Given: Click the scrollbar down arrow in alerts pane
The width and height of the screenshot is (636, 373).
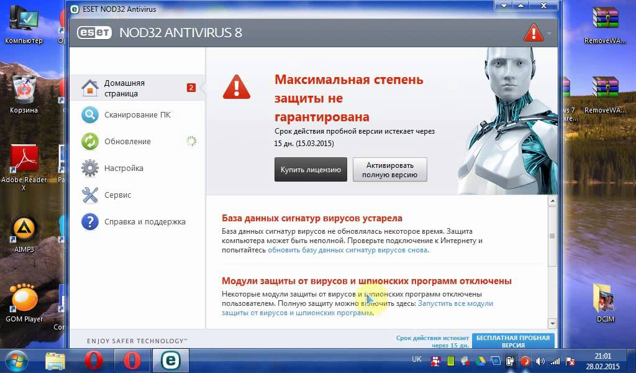Looking at the screenshot, I should 552,323.
